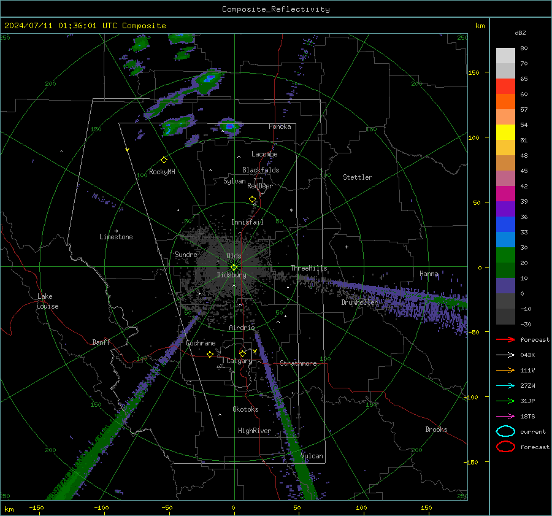Click the yellow diamond marker above RockyMH
552x516 pixels.
pos(164,160)
